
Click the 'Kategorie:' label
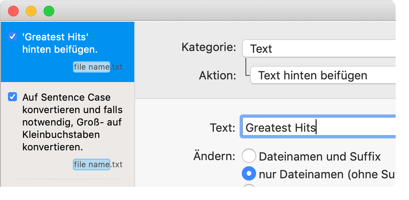click(x=209, y=47)
